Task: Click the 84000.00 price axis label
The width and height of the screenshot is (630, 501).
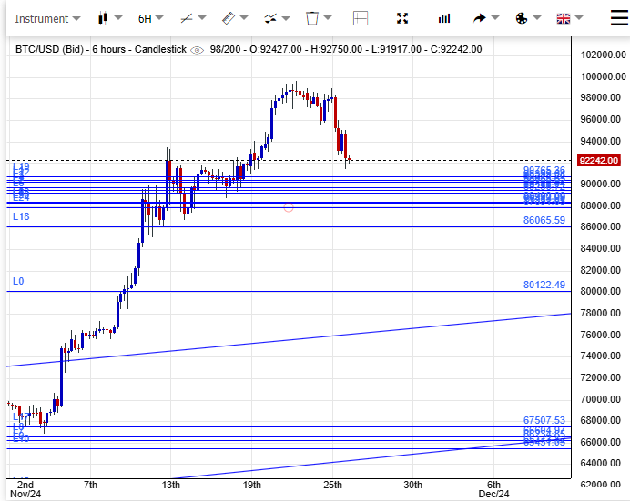Action: point(601,249)
